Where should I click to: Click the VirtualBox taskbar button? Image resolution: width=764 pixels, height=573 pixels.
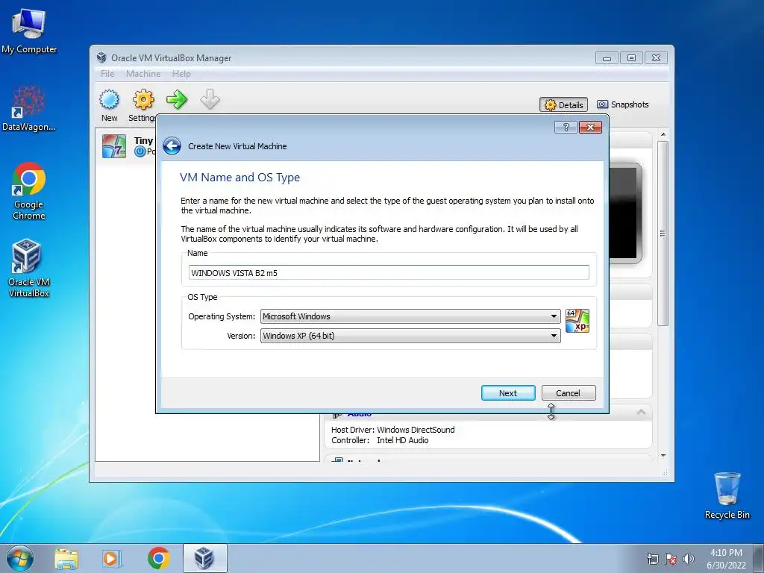pos(204,558)
